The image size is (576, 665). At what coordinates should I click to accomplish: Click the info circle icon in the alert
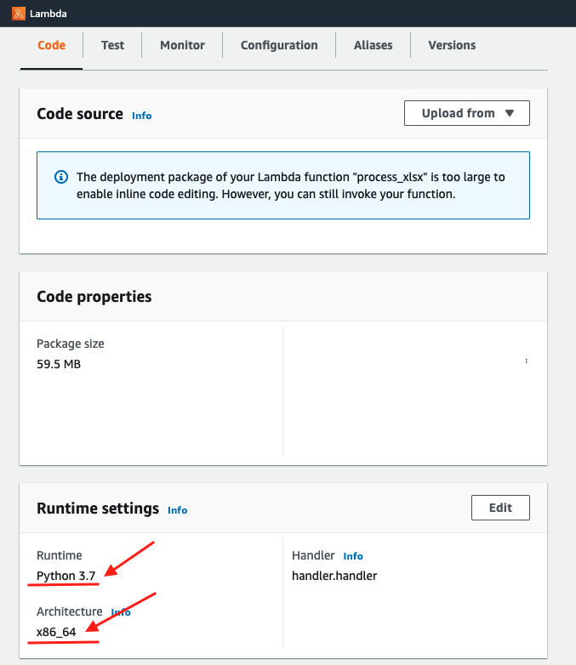61,177
